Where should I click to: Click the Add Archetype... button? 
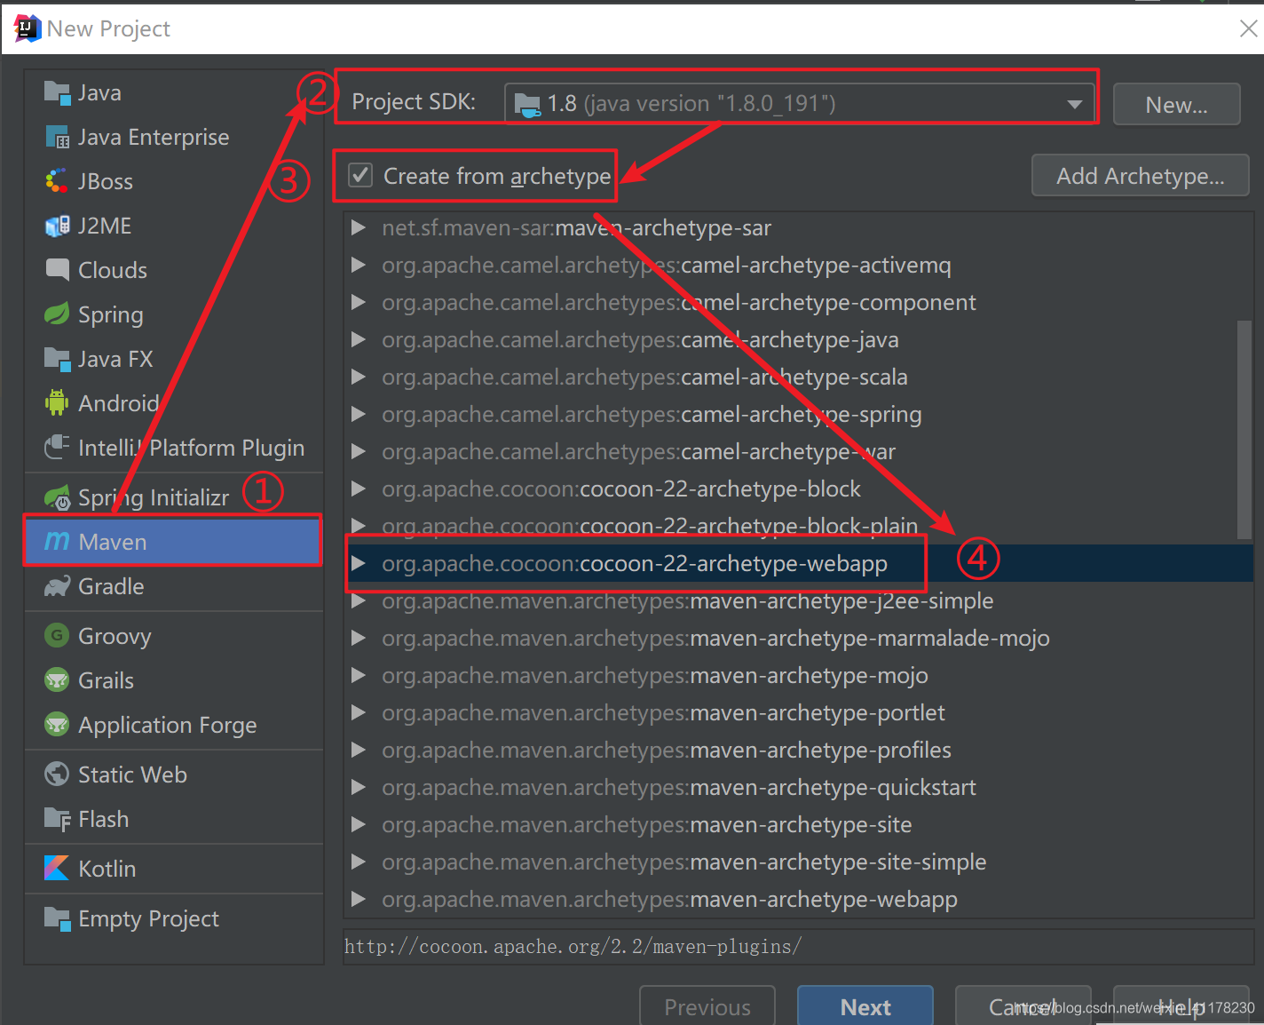[1140, 176]
